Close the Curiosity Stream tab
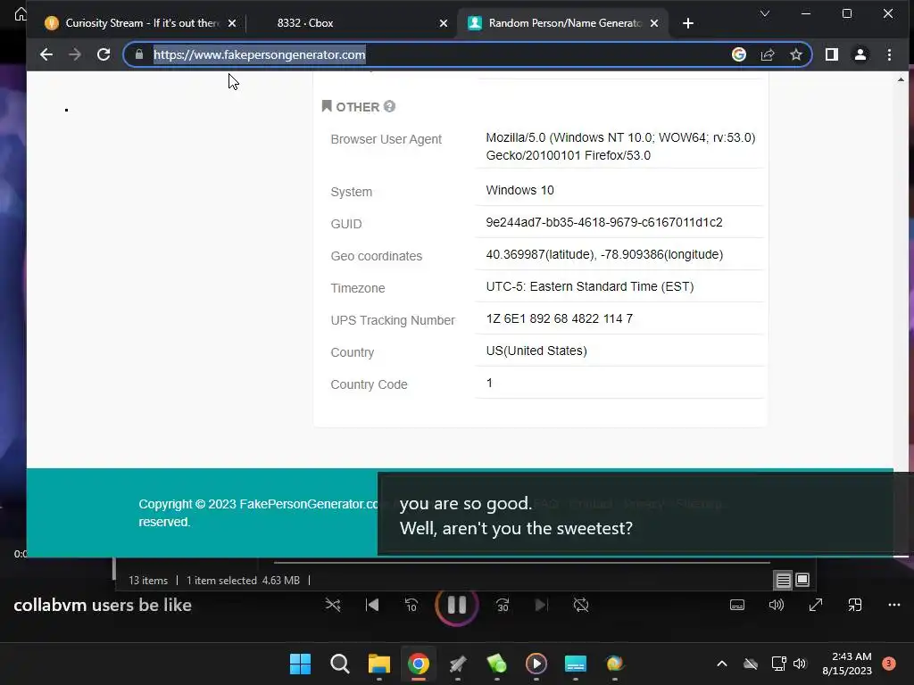 [232, 23]
